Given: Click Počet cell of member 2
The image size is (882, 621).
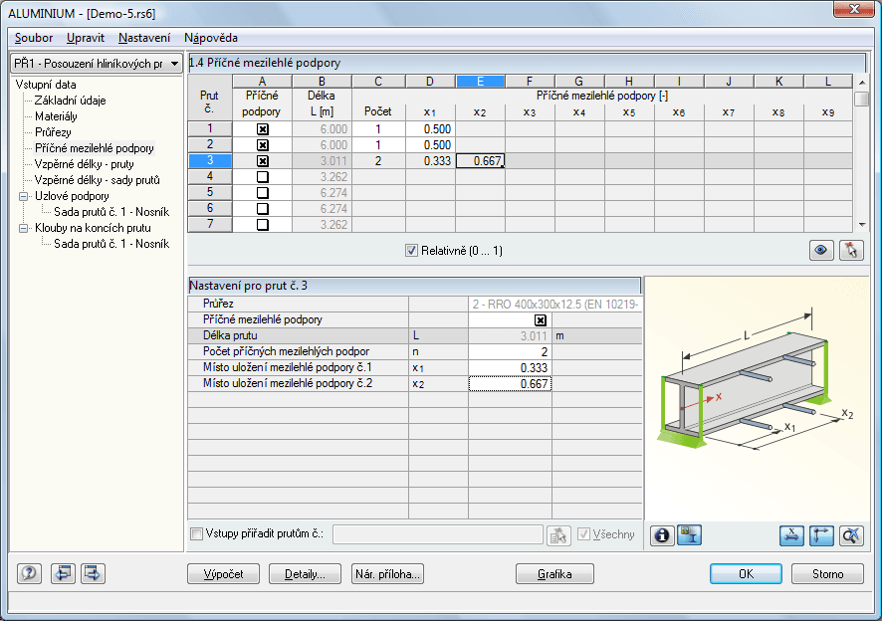Looking at the screenshot, I should click(x=378, y=144).
